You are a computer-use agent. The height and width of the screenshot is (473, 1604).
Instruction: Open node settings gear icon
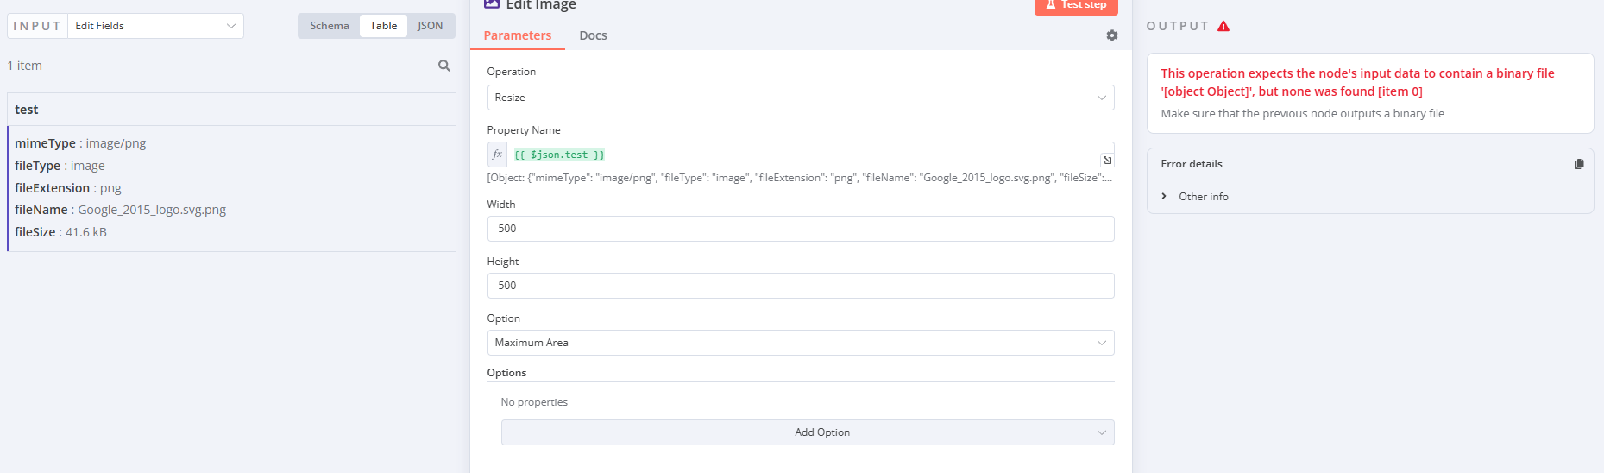[x=1112, y=35]
